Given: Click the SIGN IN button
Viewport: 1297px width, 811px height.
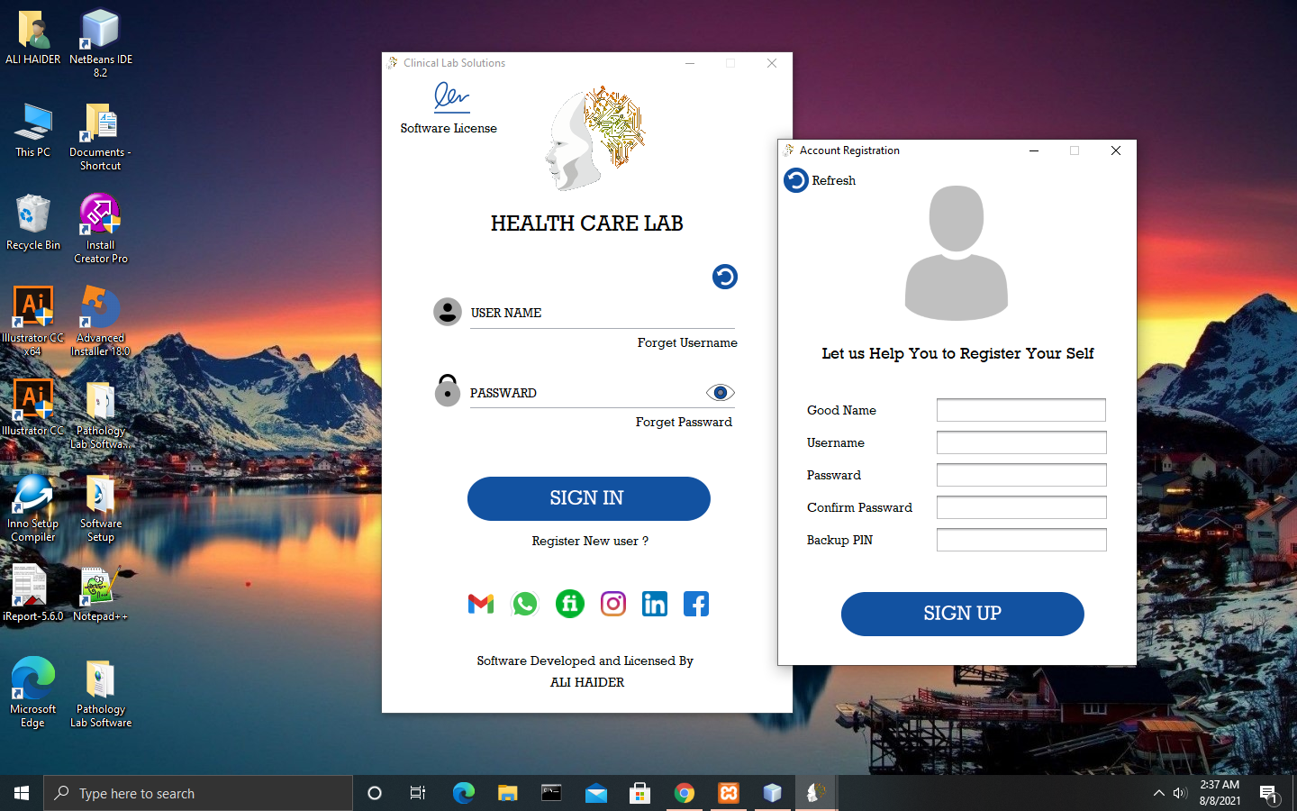Looking at the screenshot, I should [588, 498].
